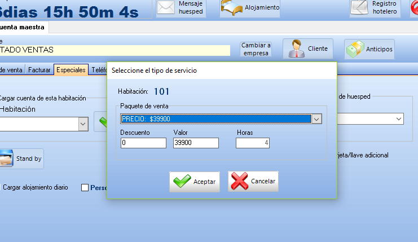Focus the Horas input field

point(252,143)
